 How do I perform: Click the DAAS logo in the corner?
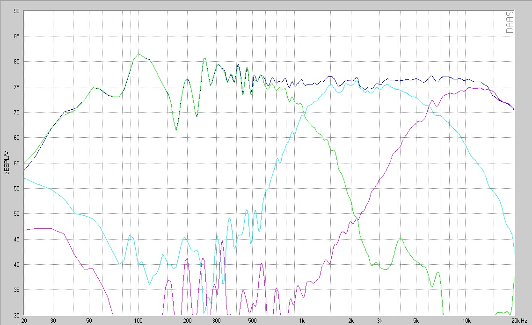point(510,22)
